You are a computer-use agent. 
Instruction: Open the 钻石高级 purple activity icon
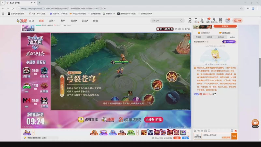(x=103, y=133)
